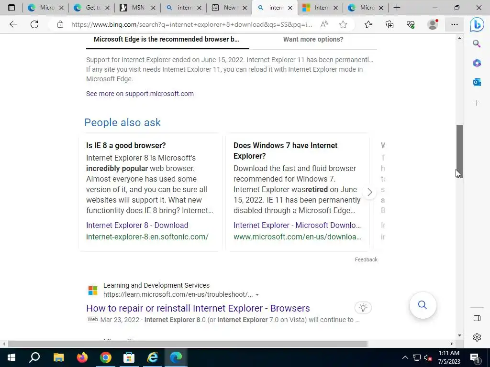Open 'Internet Explorer 8 - Download' link
Image resolution: width=490 pixels, height=367 pixels.
[x=137, y=226]
